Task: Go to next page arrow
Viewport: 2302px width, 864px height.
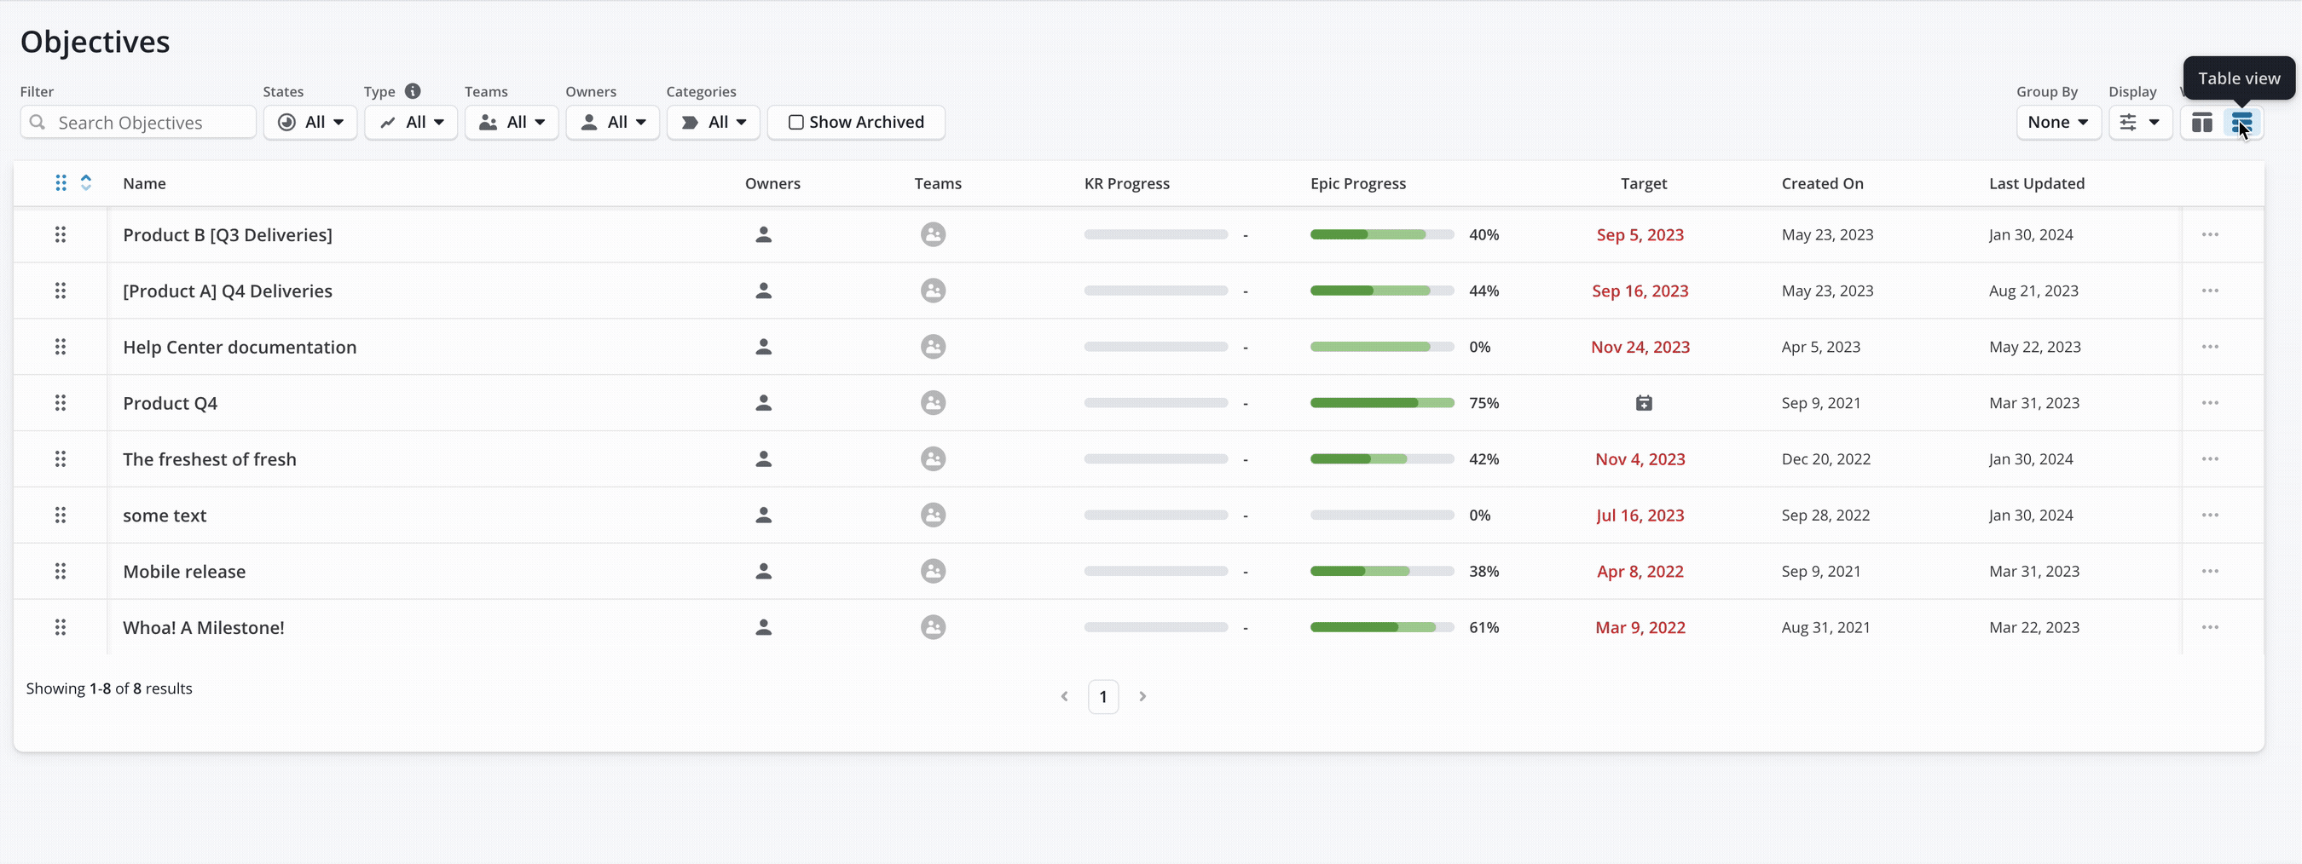Action: tap(1142, 696)
